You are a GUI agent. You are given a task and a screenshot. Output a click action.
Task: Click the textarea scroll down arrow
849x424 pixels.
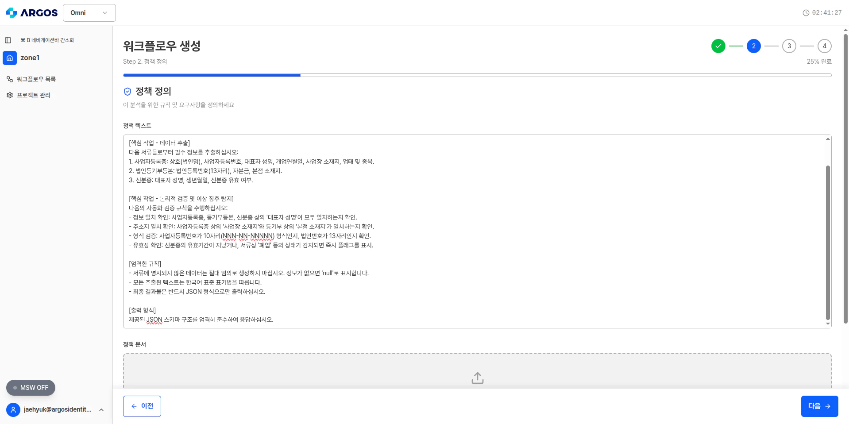[828, 324]
